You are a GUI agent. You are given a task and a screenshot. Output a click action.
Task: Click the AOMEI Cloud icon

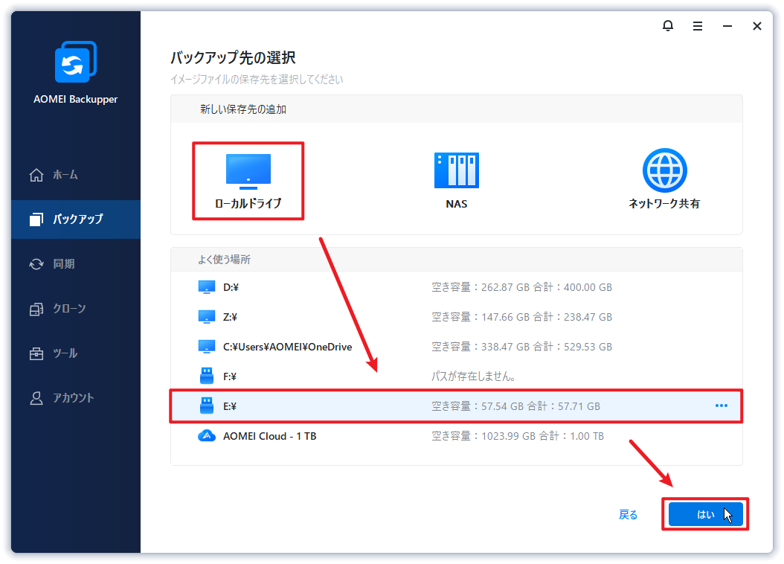(x=207, y=435)
